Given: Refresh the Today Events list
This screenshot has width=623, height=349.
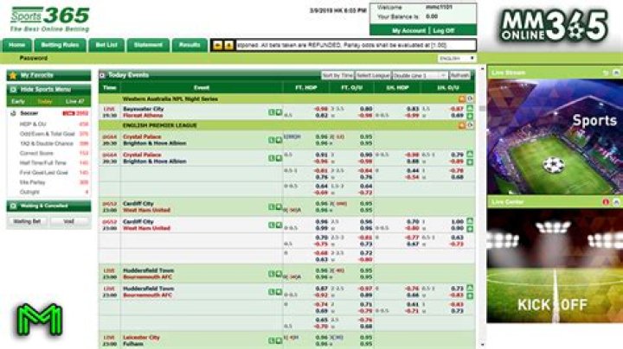Looking at the screenshot, I should 459,75.
